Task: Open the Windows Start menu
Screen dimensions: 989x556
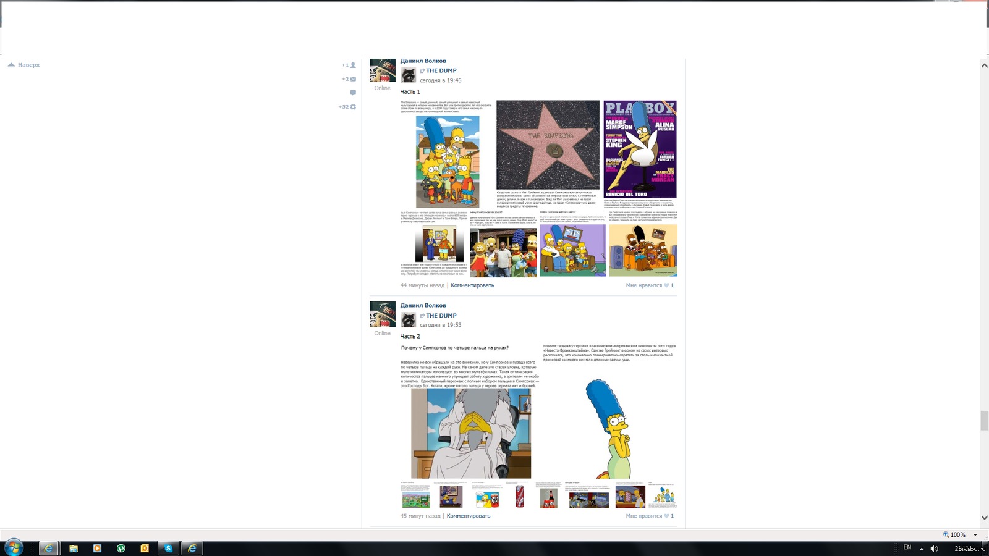Action: [14, 547]
